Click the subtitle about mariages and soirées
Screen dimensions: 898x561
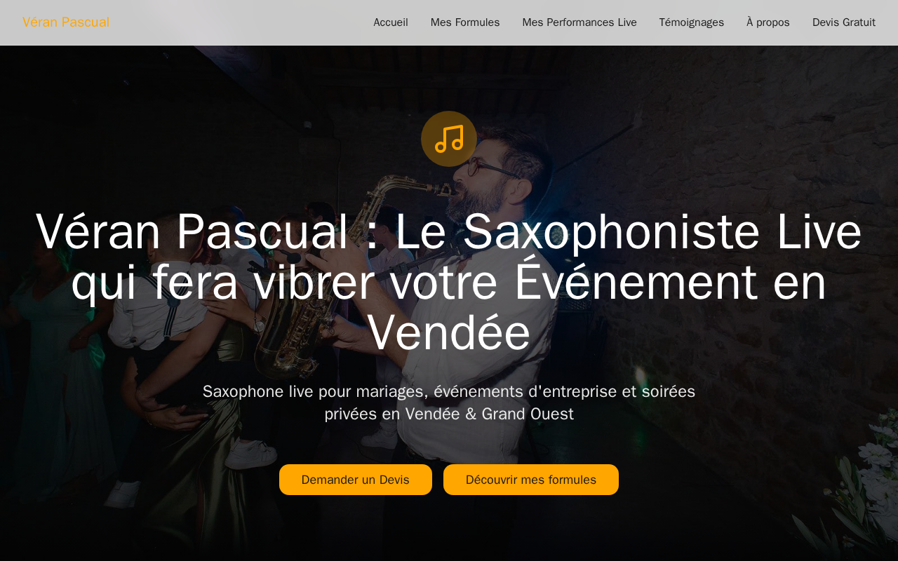click(x=449, y=403)
